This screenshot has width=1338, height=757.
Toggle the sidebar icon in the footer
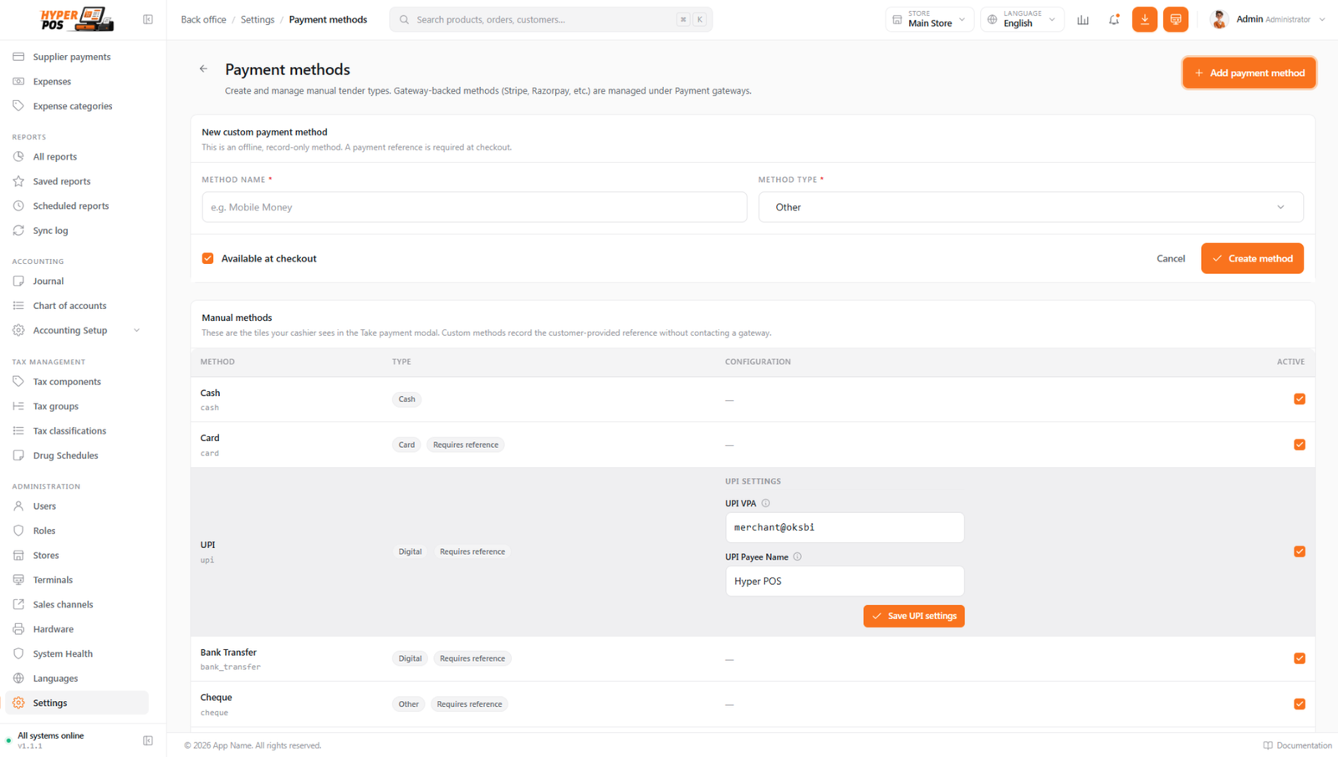pos(148,740)
